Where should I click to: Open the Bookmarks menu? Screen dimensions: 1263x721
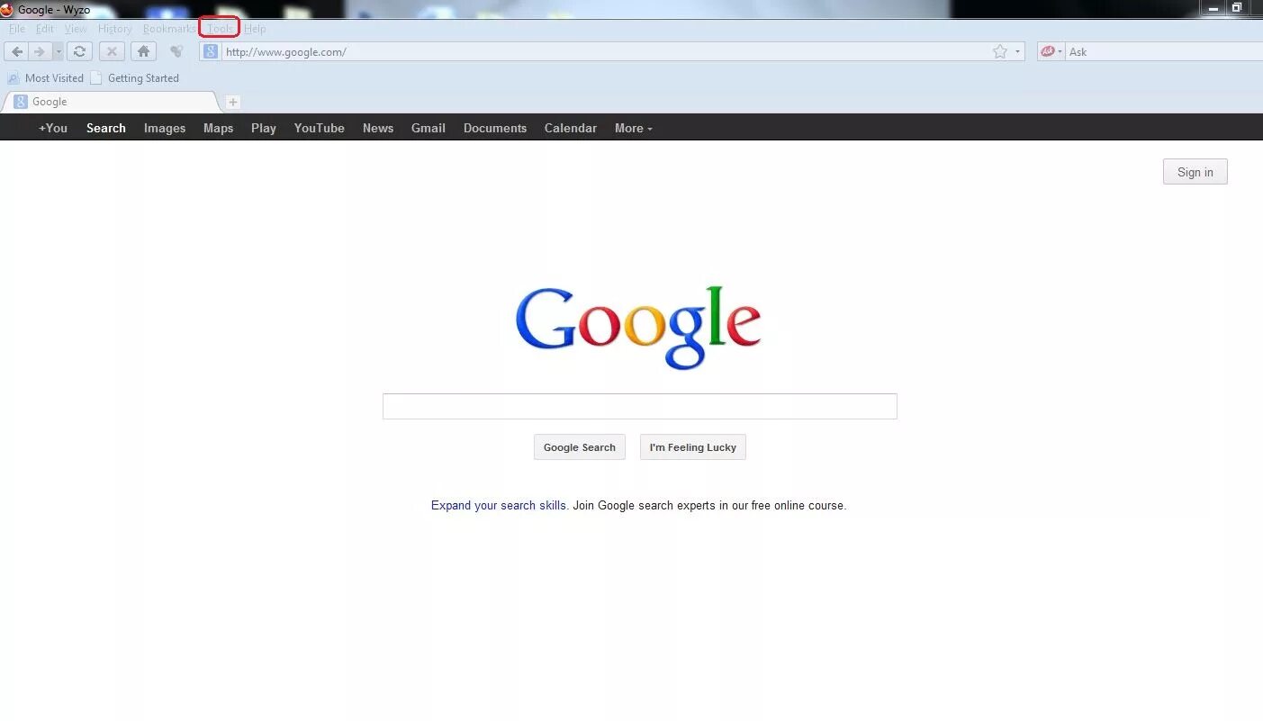click(x=168, y=29)
